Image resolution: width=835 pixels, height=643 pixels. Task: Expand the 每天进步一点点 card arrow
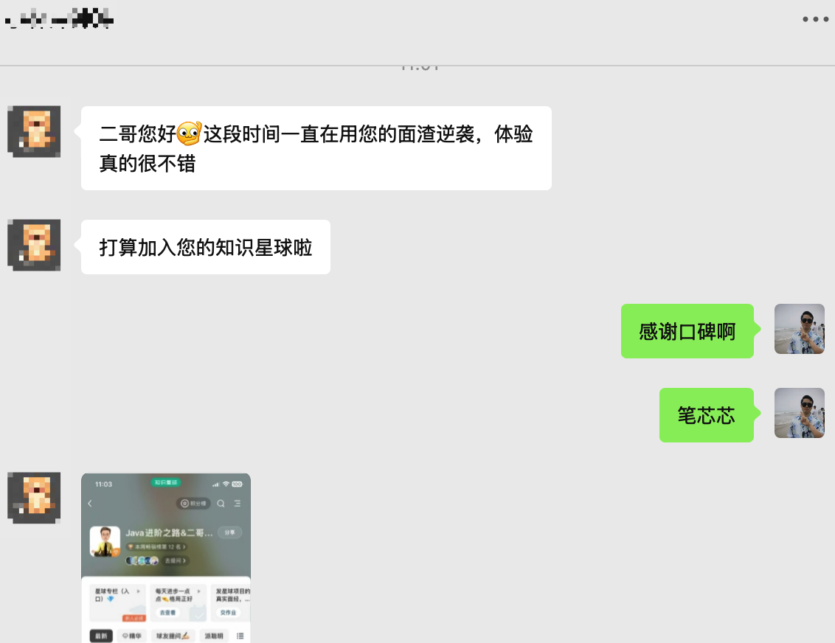click(198, 591)
